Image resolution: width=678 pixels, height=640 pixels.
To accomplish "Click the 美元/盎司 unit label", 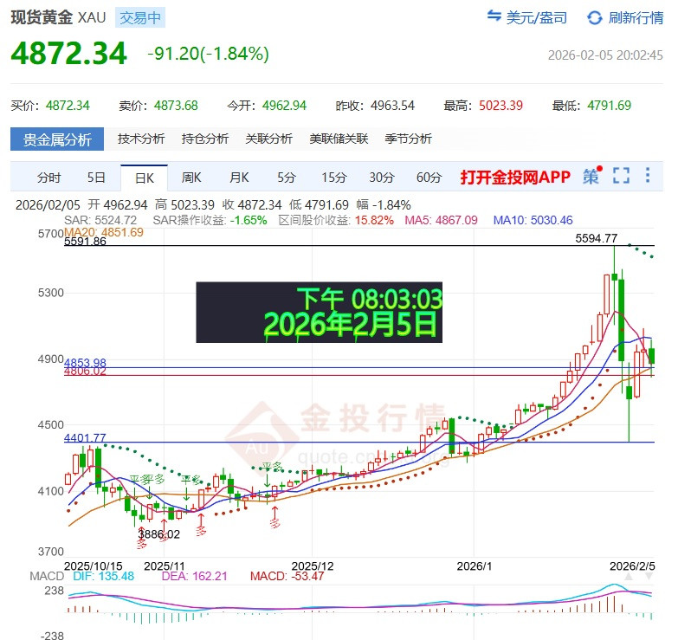I will click(x=537, y=17).
